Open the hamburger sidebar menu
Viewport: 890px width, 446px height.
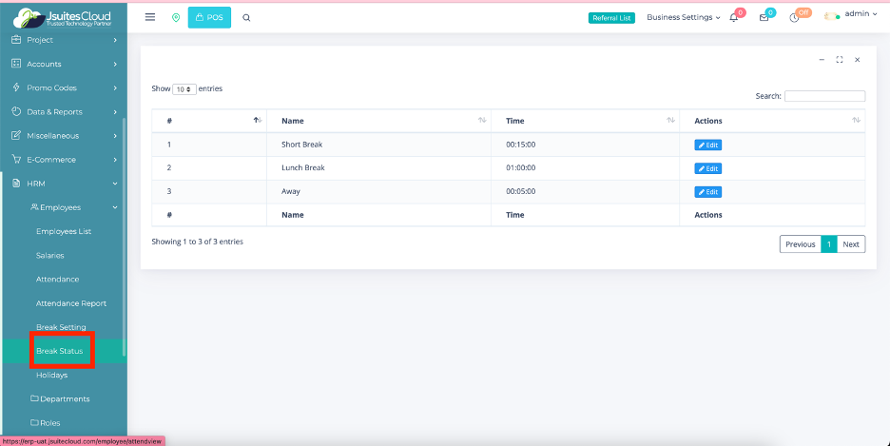pos(150,17)
